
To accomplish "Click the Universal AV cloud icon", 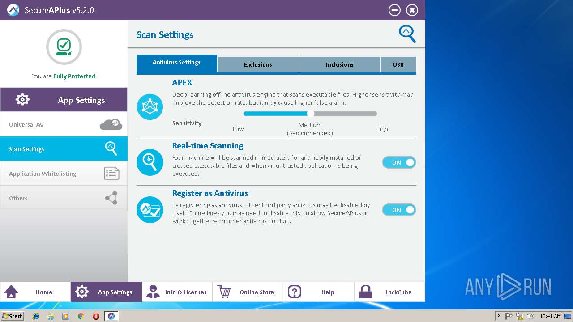I will coord(111,124).
